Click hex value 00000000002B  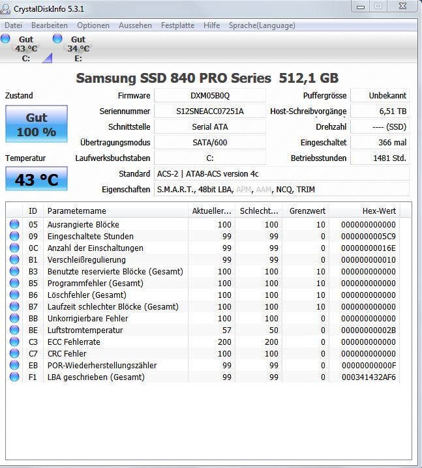click(369, 330)
